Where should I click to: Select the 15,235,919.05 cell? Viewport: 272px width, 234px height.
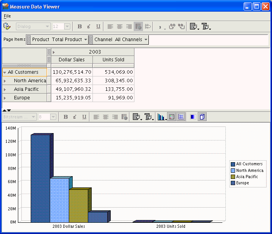(x=72, y=98)
